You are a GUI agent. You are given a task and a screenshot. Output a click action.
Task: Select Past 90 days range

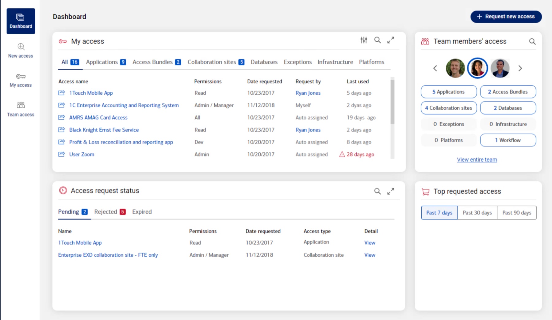click(x=517, y=213)
